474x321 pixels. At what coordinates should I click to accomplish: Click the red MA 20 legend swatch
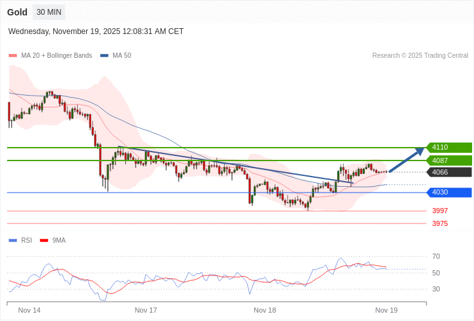12,56
